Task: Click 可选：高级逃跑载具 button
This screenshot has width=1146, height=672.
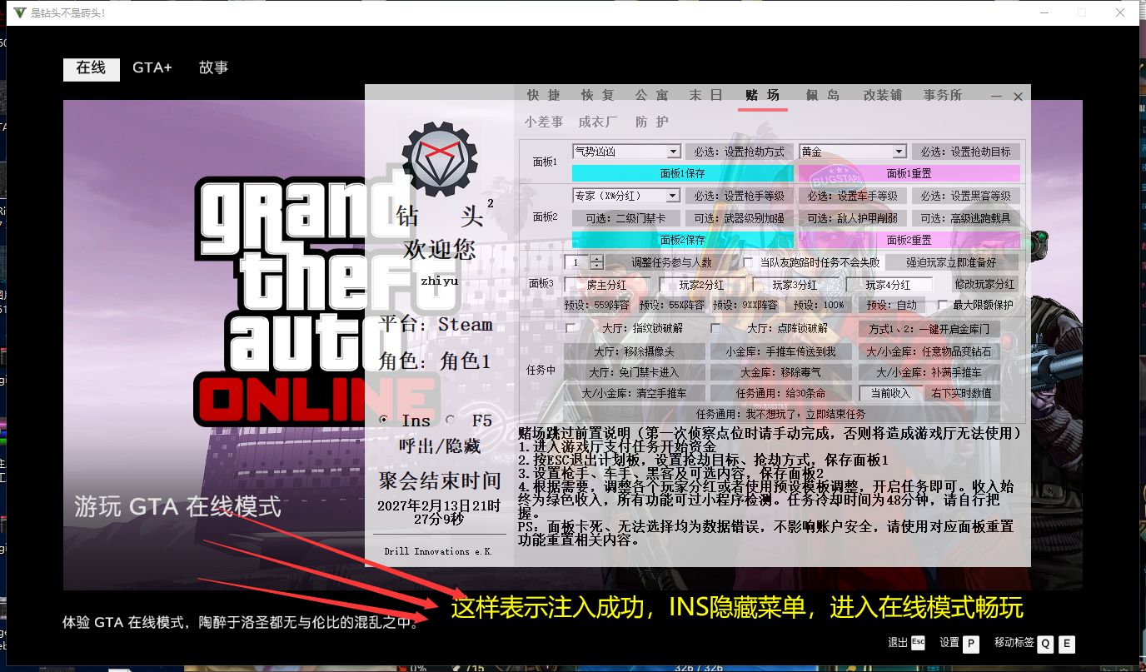Action: point(966,218)
